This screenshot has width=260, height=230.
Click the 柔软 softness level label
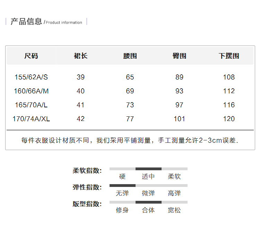pos(174,176)
